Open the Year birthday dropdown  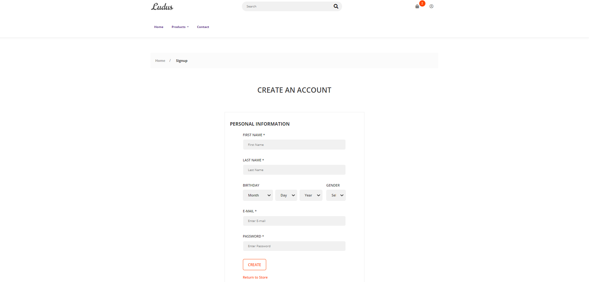pyautogui.click(x=311, y=195)
